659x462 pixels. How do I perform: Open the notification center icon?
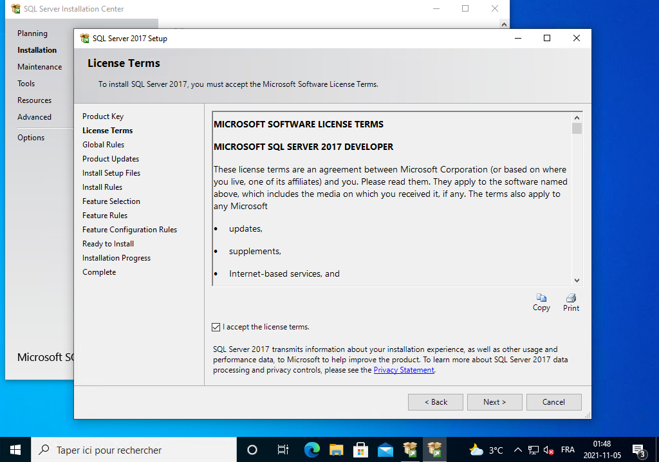tap(638, 450)
